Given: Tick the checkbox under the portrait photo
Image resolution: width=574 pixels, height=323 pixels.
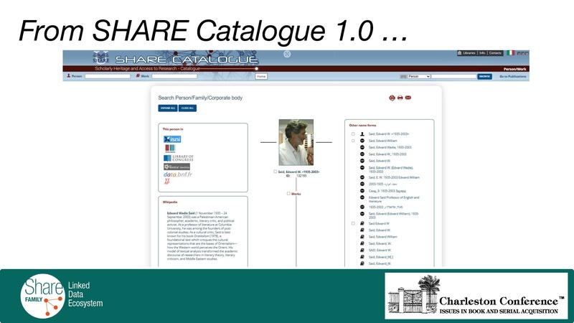Looking at the screenshot, I should tap(276, 172).
